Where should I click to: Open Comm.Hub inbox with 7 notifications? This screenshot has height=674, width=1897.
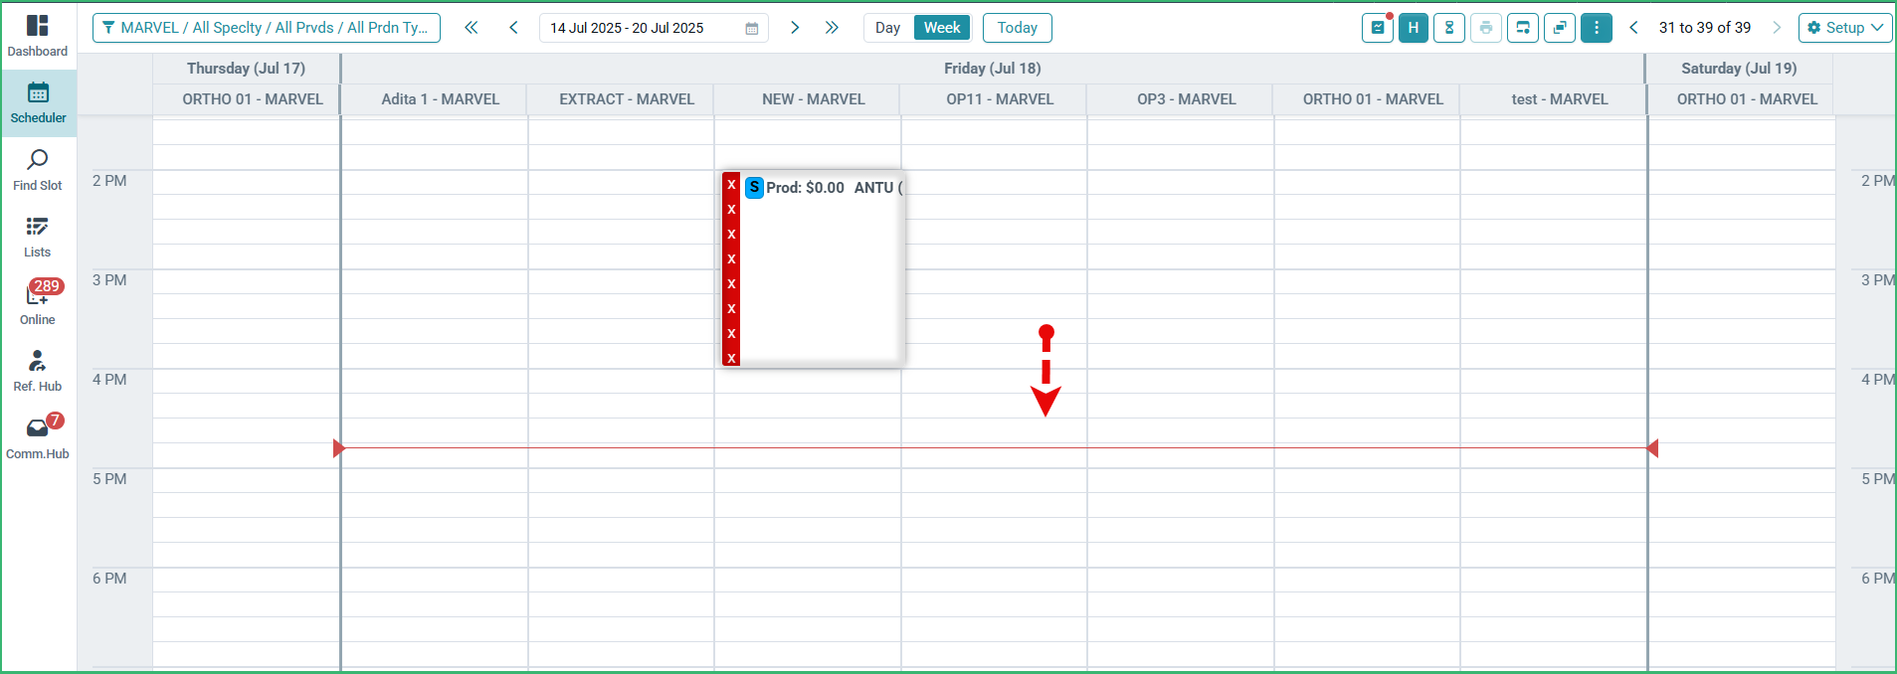38,437
